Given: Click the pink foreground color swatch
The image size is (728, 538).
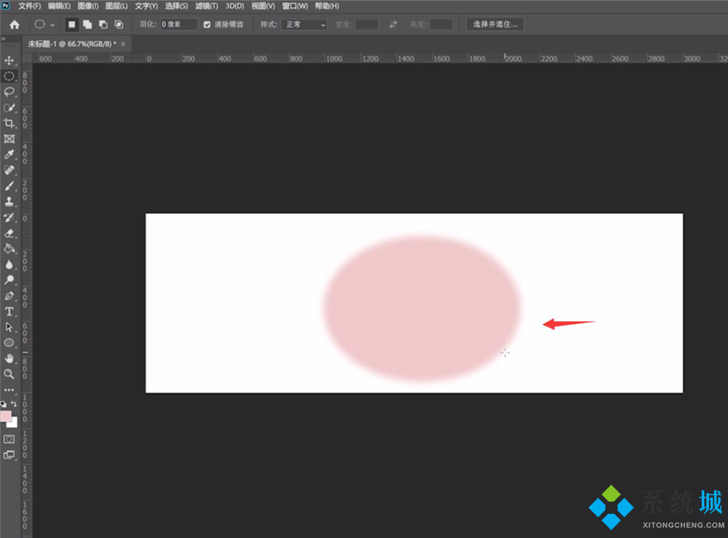Looking at the screenshot, I should 6,416.
